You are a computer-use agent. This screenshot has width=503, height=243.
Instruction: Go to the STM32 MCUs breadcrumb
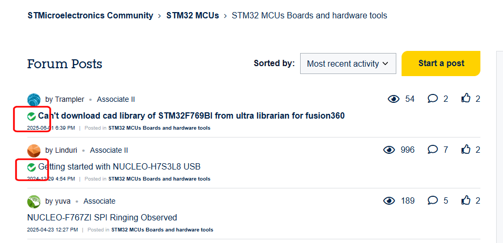point(192,15)
